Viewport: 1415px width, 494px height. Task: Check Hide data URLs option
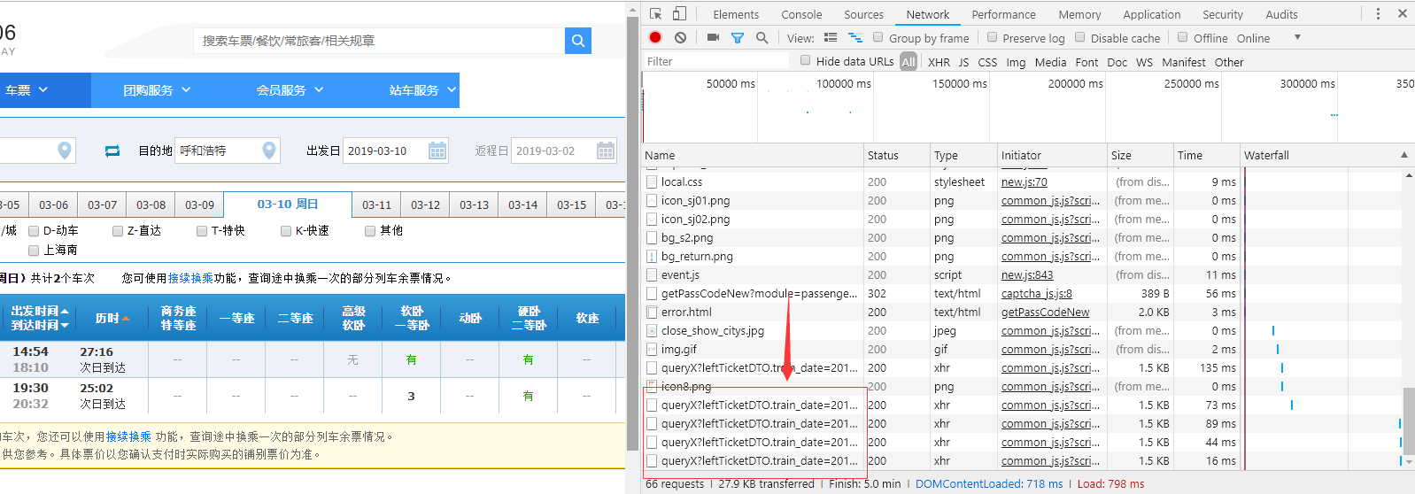(805, 60)
